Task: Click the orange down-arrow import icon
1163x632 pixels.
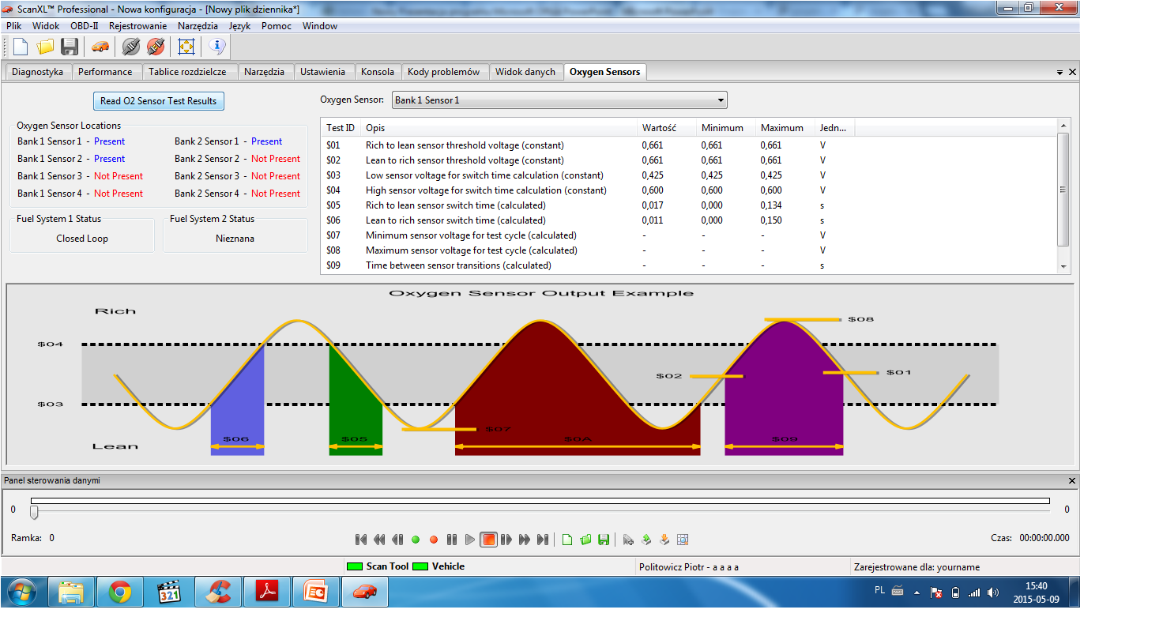Action: (x=664, y=540)
